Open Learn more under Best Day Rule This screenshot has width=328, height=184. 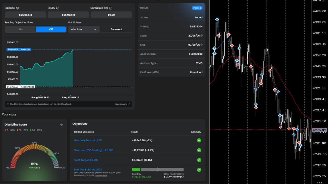(101, 176)
